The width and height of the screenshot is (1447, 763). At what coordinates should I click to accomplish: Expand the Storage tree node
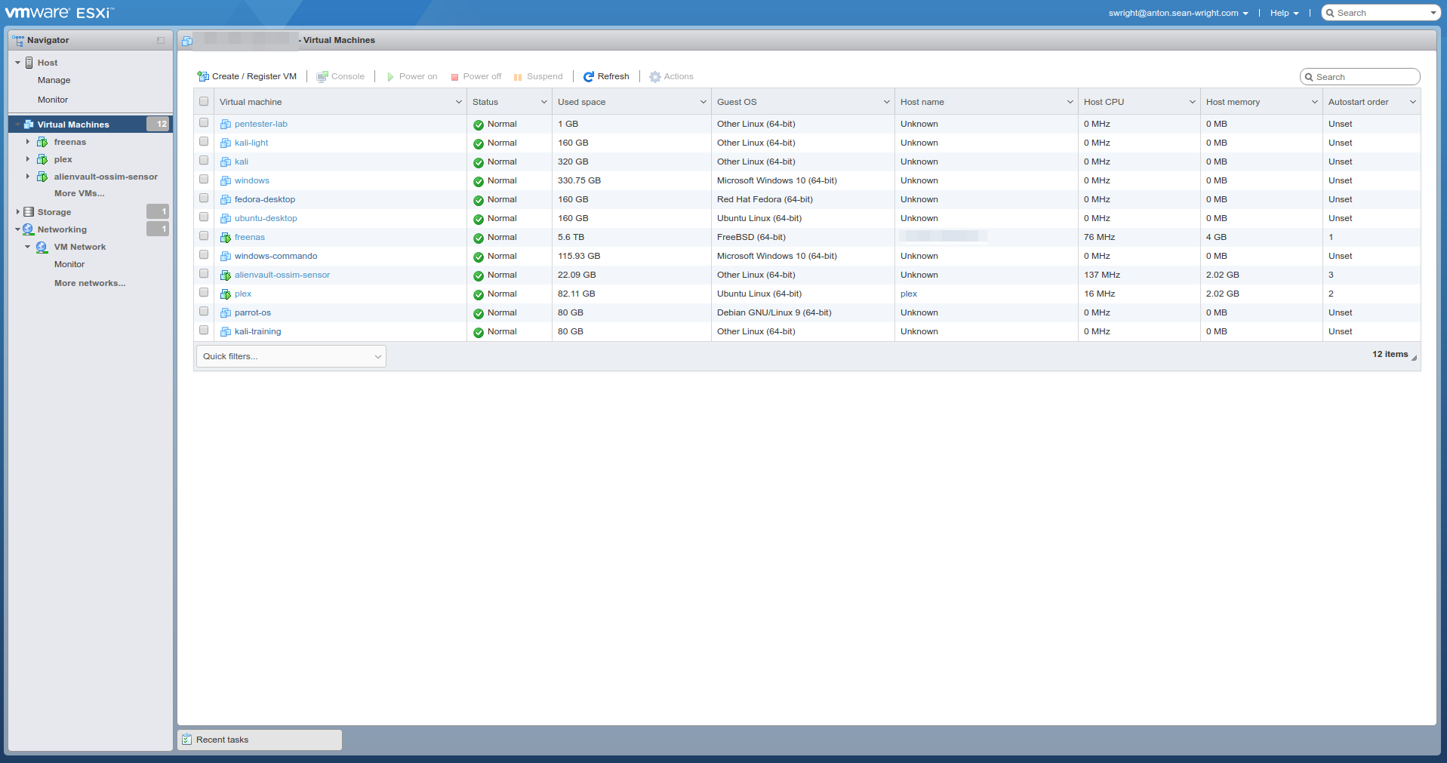(x=17, y=212)
